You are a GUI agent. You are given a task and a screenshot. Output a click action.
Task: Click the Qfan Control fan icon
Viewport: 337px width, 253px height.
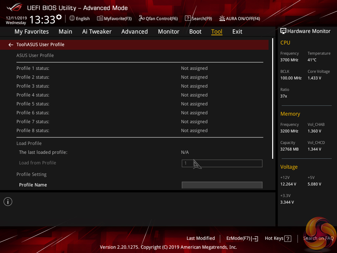coord(142,18)
